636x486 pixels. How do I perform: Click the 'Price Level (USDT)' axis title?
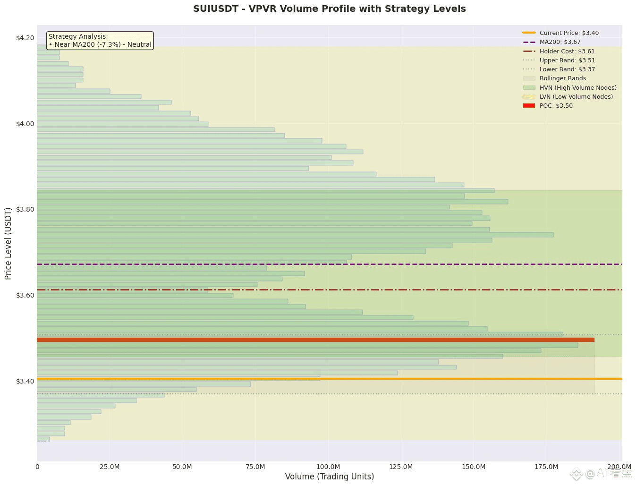click(x=8, y=243)
